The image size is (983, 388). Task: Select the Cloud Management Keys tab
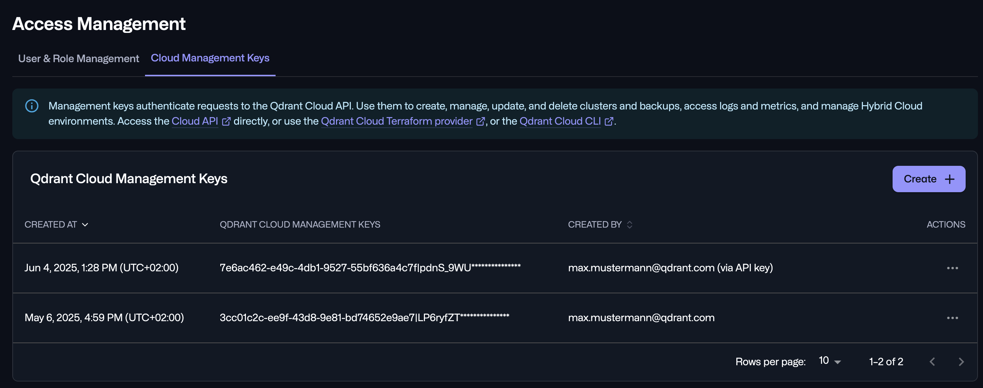pyautogui.click(x=210, y=58)
